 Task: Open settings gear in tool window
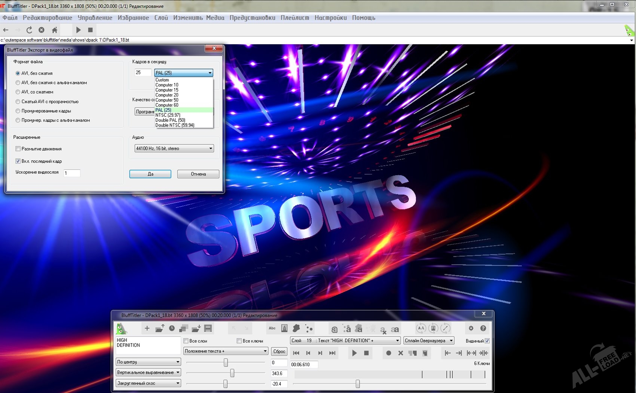[471, 328]
